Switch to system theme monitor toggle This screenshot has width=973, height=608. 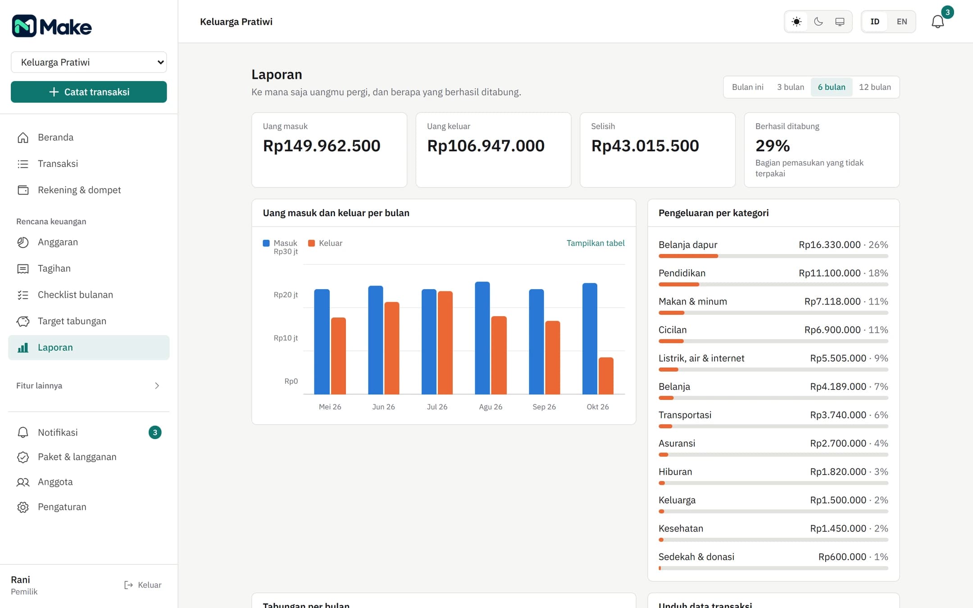[x=840, y=22]
